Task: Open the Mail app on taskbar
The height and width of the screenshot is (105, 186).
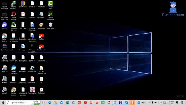Action: click(x=62, y=102)
